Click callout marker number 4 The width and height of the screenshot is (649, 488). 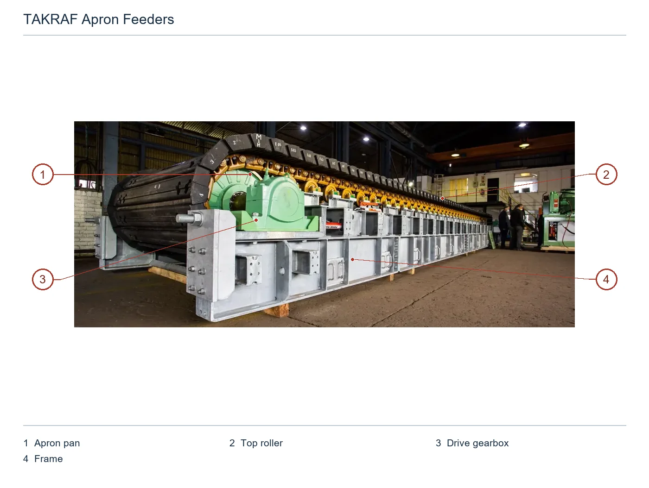[606, 279]
